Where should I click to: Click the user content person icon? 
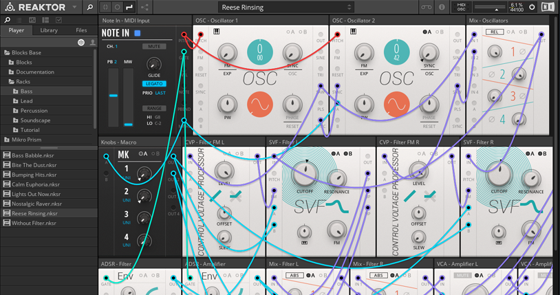94,43
